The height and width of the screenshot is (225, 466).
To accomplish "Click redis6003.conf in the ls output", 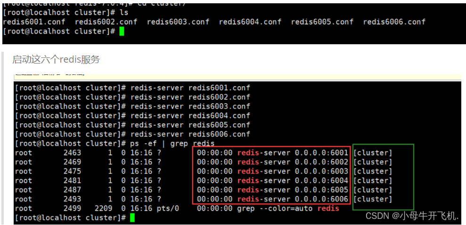I will pyautogui.click(x=178, y=22).
